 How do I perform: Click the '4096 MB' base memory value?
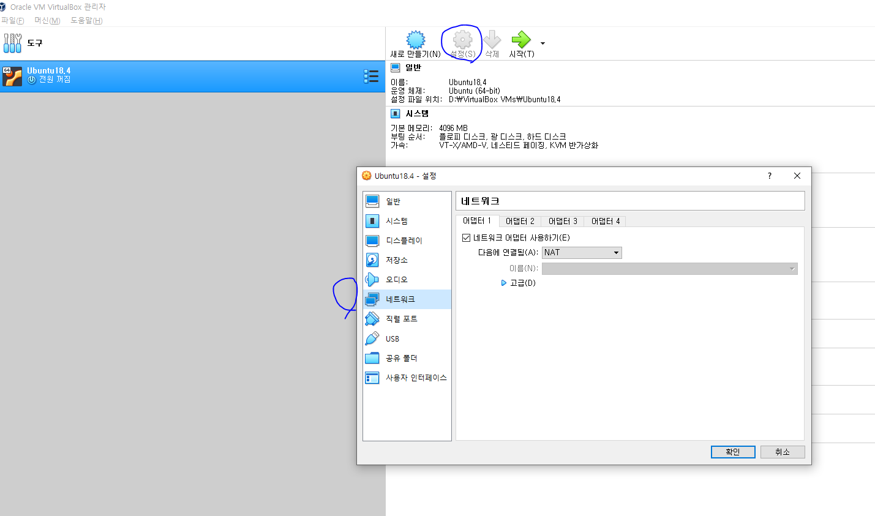click(x=453, y=128)
